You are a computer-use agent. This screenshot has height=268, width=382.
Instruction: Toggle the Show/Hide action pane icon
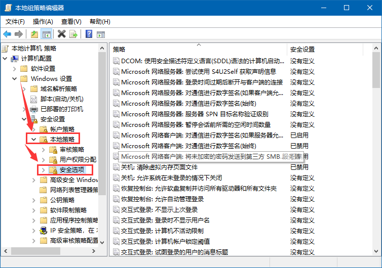point(101,34)
